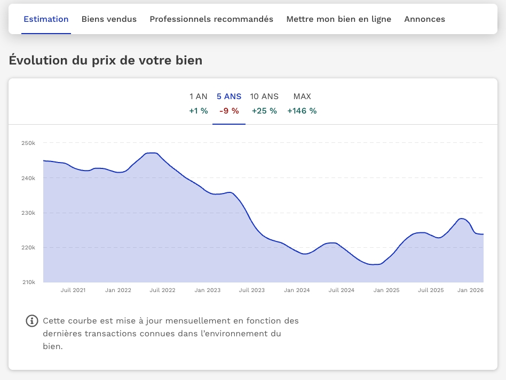Show the 1 AN price evolution
This screenshot has width=506, height=380.
pyautogui.click(x=199, y=97)
